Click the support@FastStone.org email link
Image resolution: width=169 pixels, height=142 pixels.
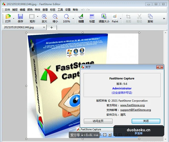(136, 110)
